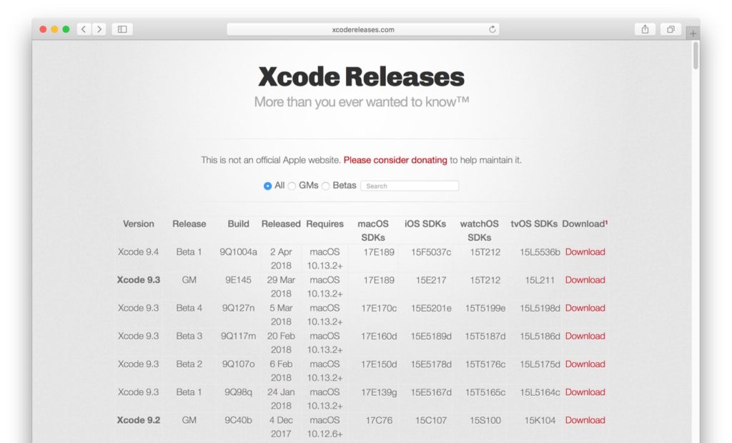The image size is (732, 443).
Task: Open the Share sheet icon
Action: [645, 29]
